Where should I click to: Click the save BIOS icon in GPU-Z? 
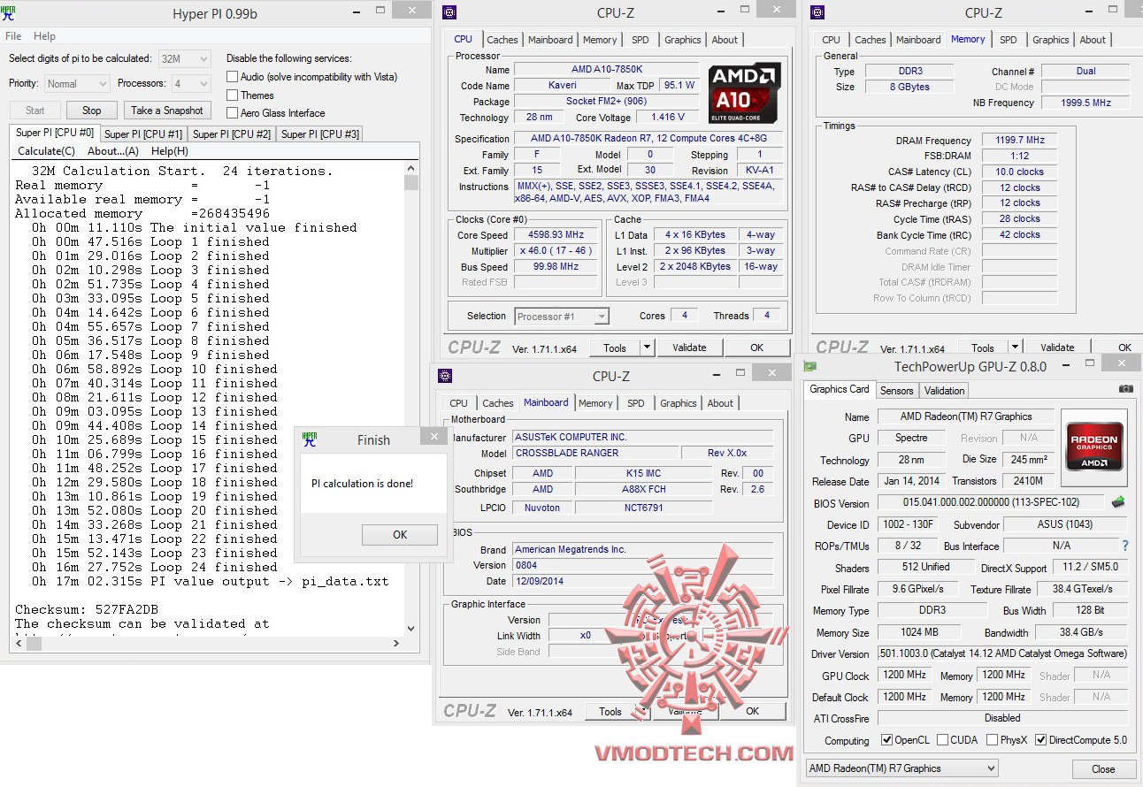[1118, 502]
